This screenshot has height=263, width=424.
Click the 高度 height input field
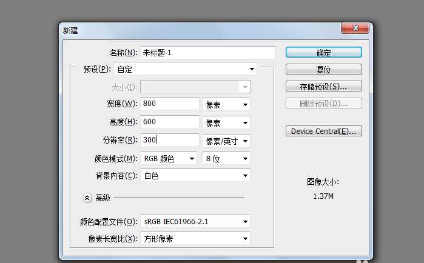(169, 122)
